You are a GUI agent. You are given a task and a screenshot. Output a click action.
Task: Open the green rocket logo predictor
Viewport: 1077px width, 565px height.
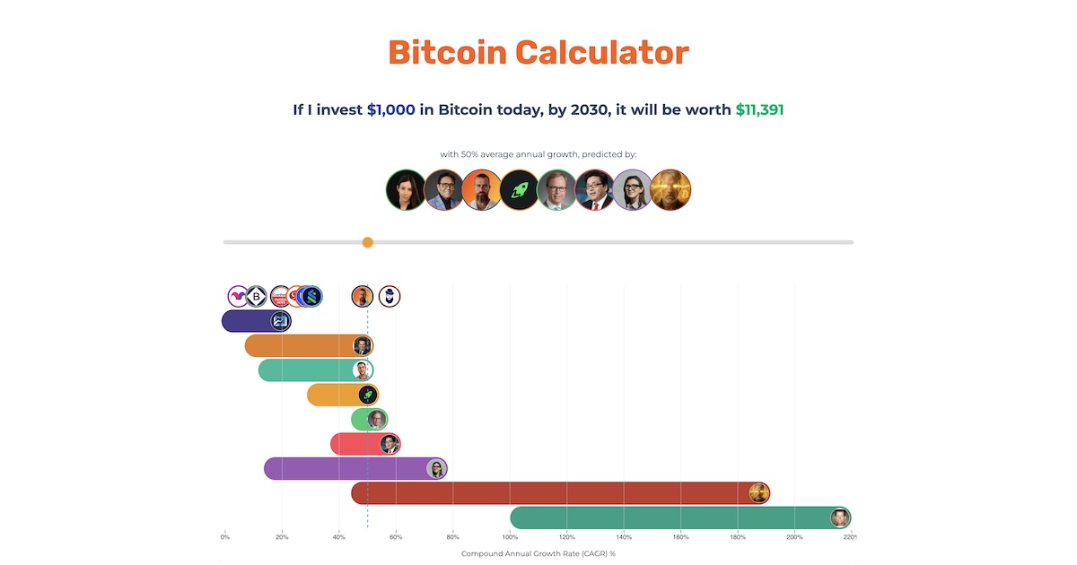pos(521,189)
